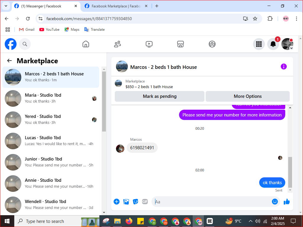
Task: Open the Facebook menu grid icon
Action: 259,44
